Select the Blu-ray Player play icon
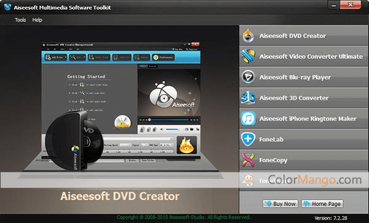369x223 pixels. (248, 77)
